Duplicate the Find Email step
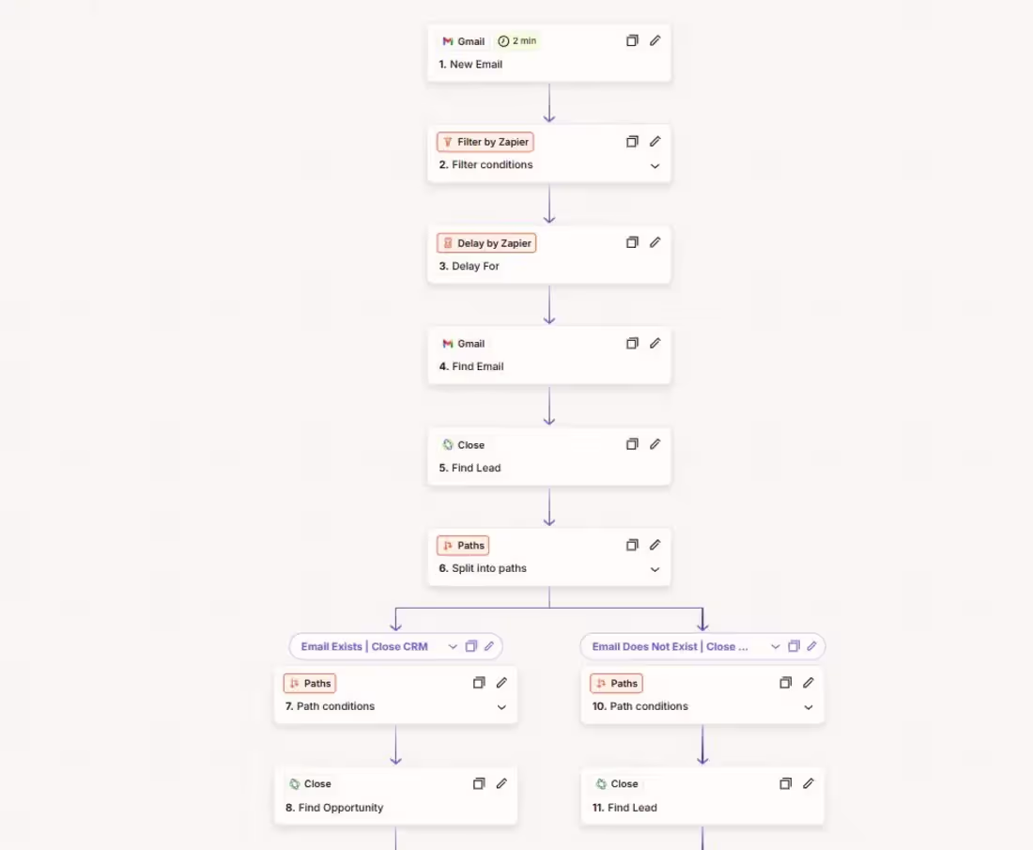This screenshot has height=850, width=1033. (632, 344)
